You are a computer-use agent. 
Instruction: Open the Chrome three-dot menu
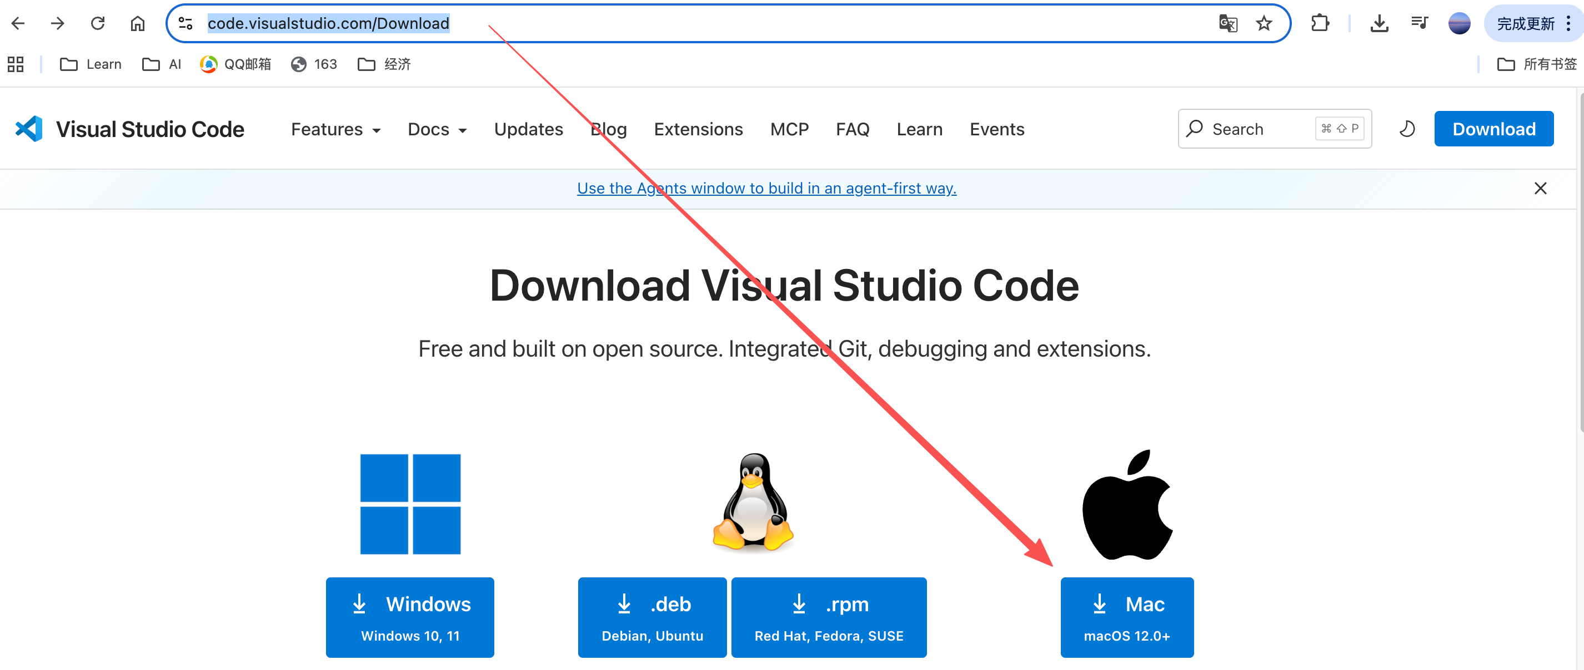point(1568,23)
